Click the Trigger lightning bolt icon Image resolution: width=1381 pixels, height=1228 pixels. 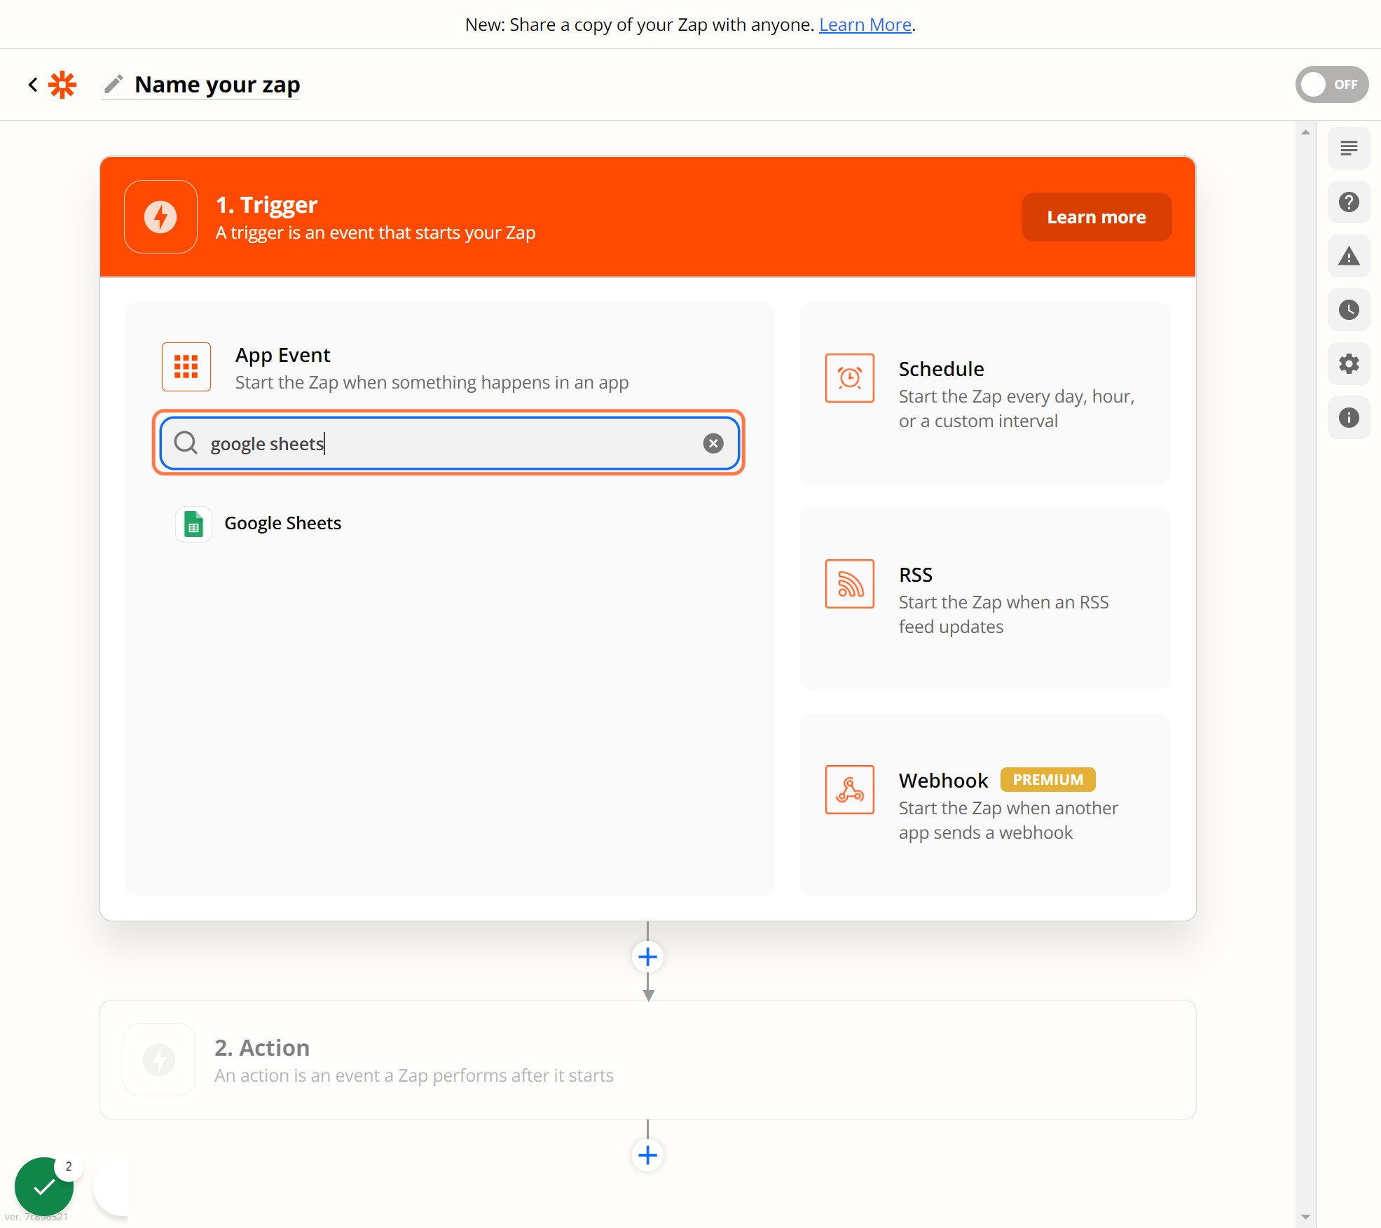click(160, 217)
